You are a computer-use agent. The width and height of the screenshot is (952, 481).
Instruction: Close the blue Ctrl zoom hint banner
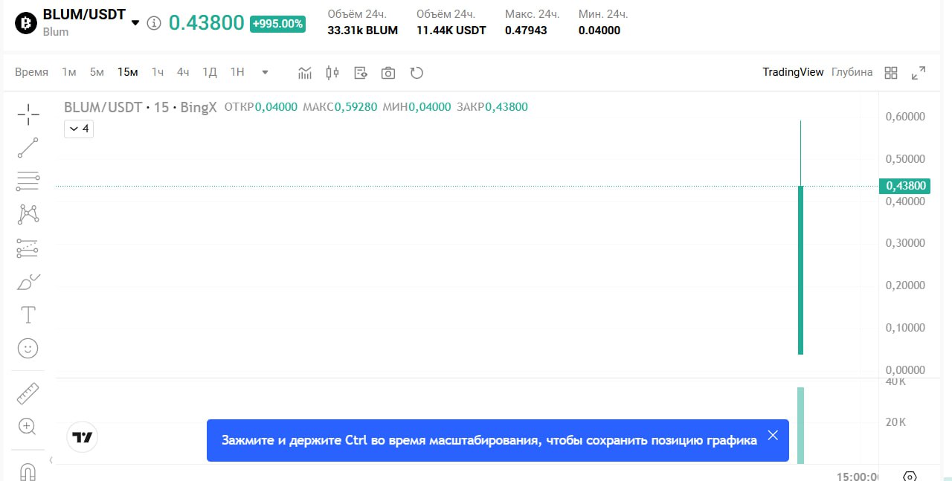pos(773,436)
